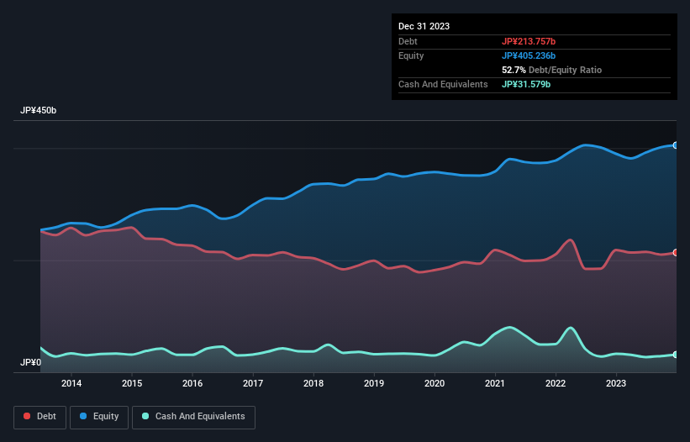The image size is (690, 442).
Task: Click the Dec 31 2023 tooltip date
Action: (x=424, y=26)
